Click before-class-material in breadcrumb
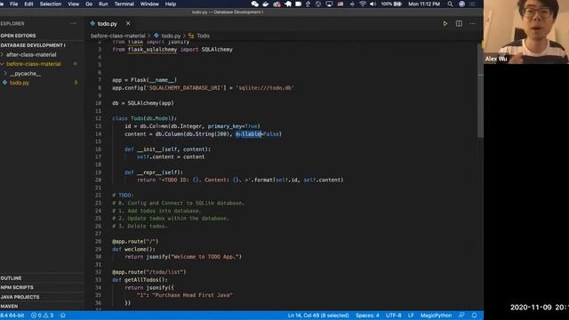The image size is (569, 320). click(x=118, y=36)
